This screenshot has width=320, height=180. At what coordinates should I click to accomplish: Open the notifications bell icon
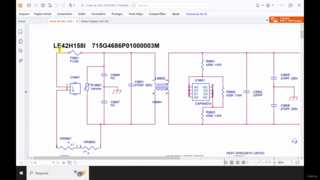click(258, 5)
